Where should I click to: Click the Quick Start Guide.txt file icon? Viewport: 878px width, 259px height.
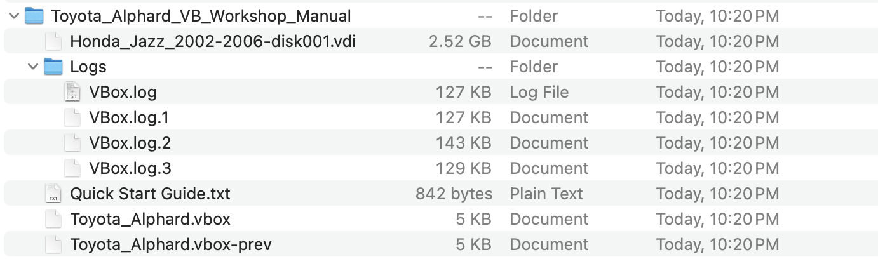(53, 194)
